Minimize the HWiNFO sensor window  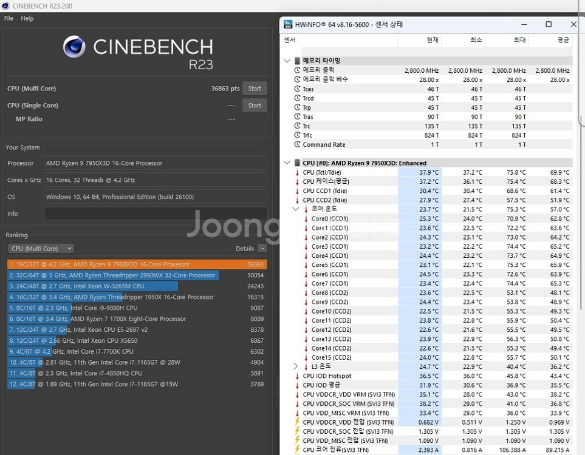(x=524, y=24)
